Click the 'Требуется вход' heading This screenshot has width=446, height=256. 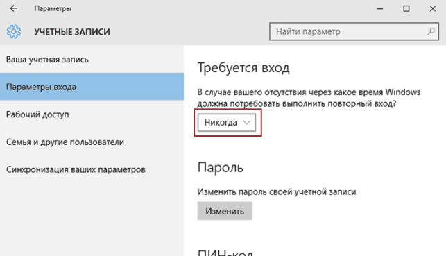243,68
